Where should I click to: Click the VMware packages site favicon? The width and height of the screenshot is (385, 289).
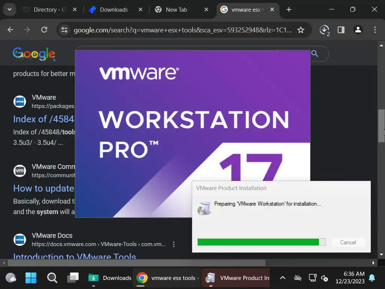(20, 102)
